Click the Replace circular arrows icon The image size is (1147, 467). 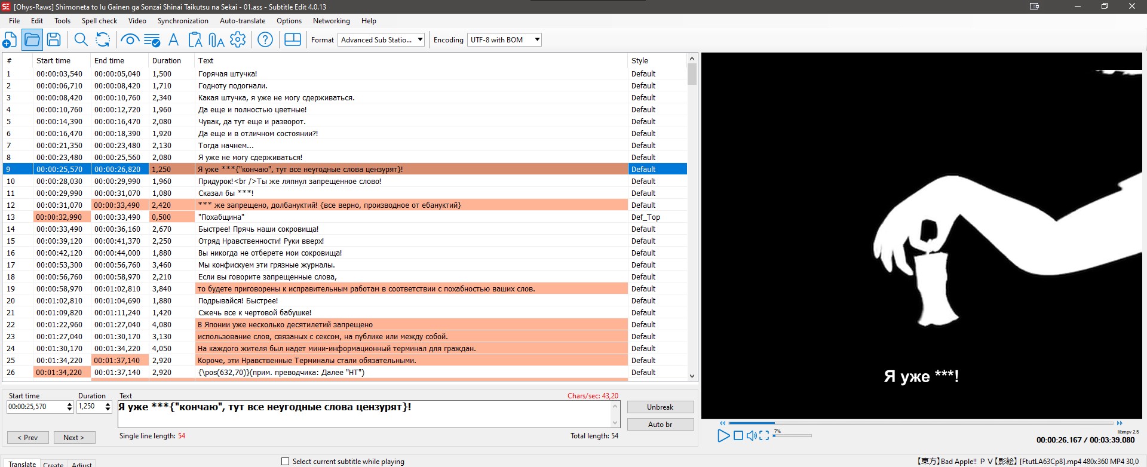click(x=103, y=40)
